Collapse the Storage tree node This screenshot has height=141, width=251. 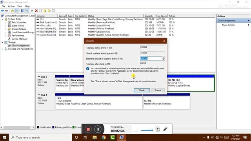coord(2,42)
